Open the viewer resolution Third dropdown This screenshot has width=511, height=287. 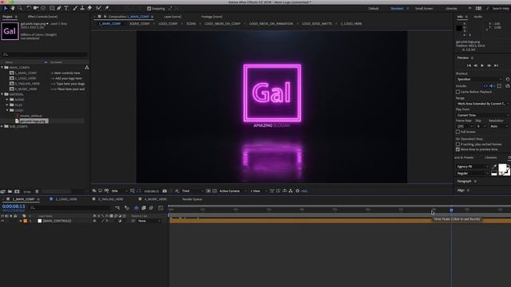[192, 191]
